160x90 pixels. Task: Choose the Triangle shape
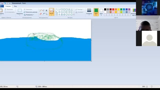(72, 10)
